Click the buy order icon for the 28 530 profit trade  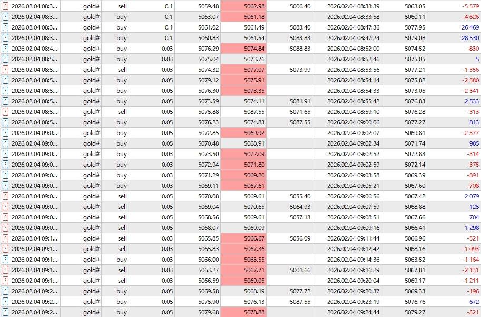(5, 38)
